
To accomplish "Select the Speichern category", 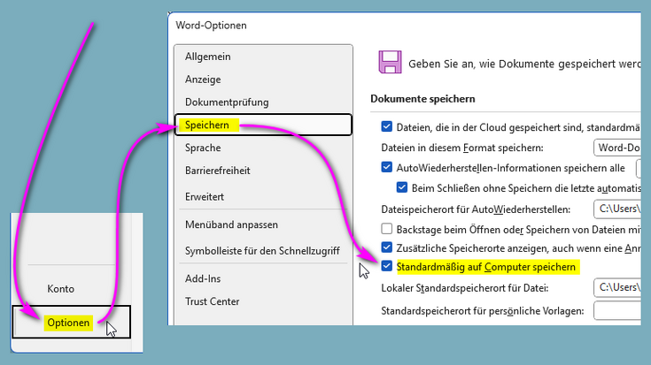I will [x=263, y=125].
